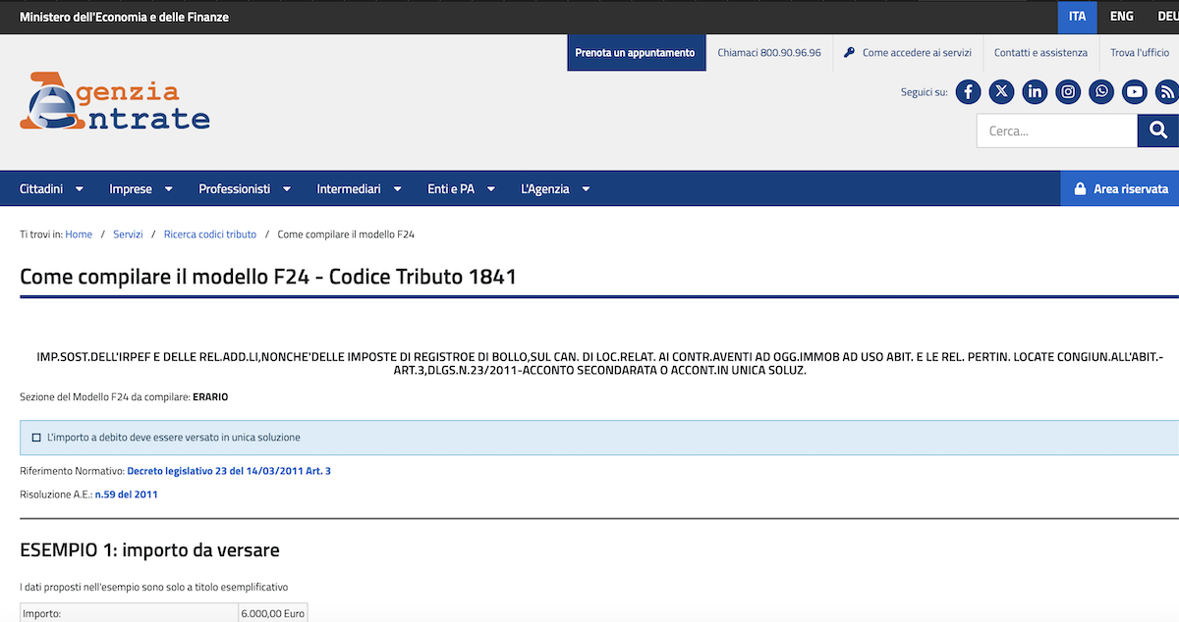The image size is (1179, 622).
Task: Open the Instagram social icon
Action: pos(1068,92)
